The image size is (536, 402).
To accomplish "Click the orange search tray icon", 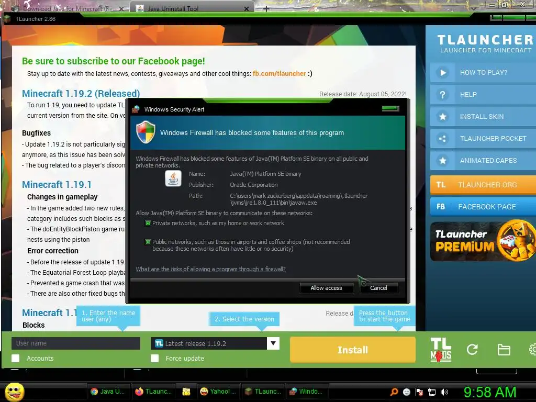I will [x=394, y=392].
